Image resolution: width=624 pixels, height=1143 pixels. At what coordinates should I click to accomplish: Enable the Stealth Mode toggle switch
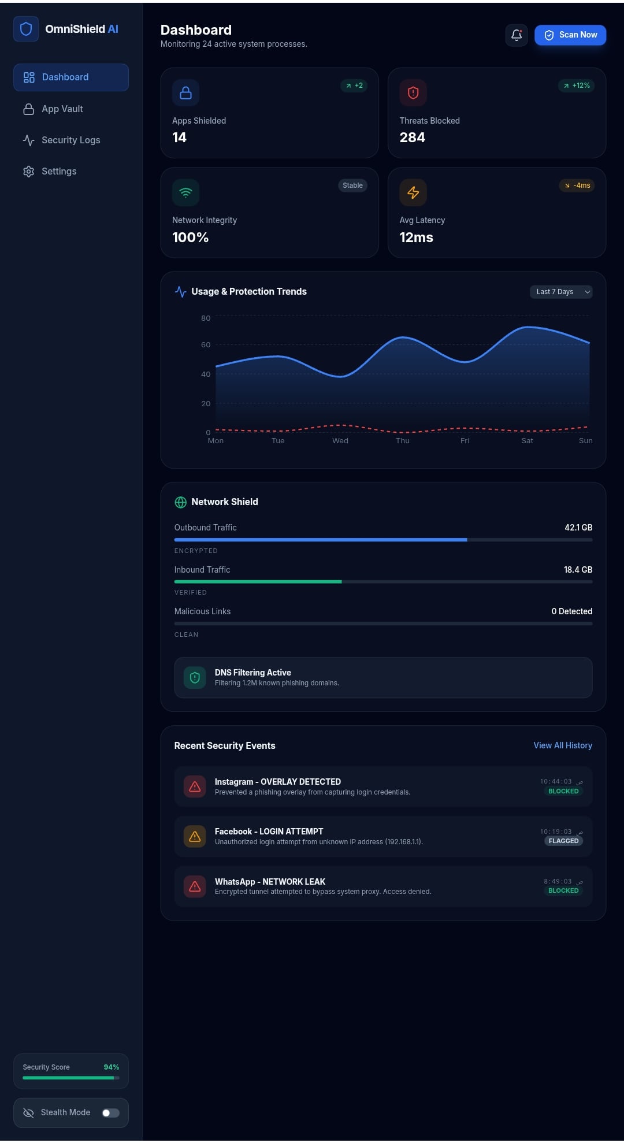click(x=110, y=1113)
